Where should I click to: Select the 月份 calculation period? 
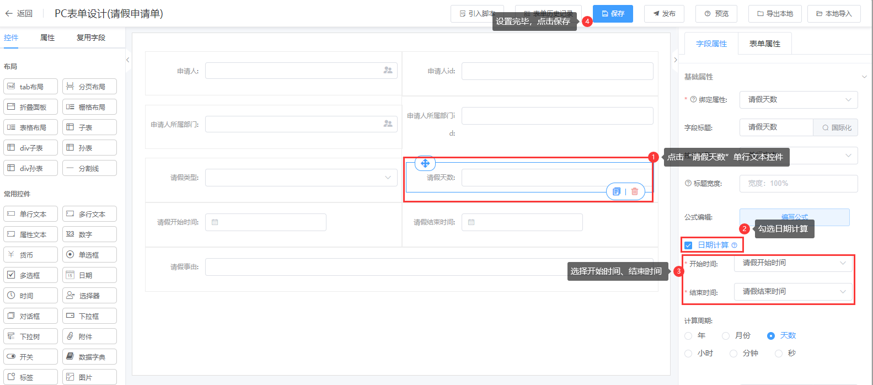pos(726,336)
